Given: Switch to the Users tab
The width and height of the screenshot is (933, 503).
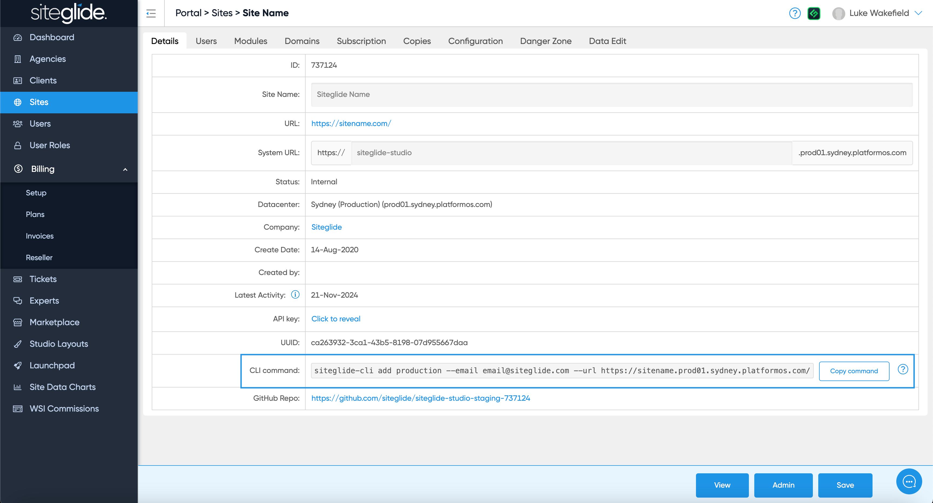Looking at the screenshot, I should pyautogui.click(x=206, y=41).
